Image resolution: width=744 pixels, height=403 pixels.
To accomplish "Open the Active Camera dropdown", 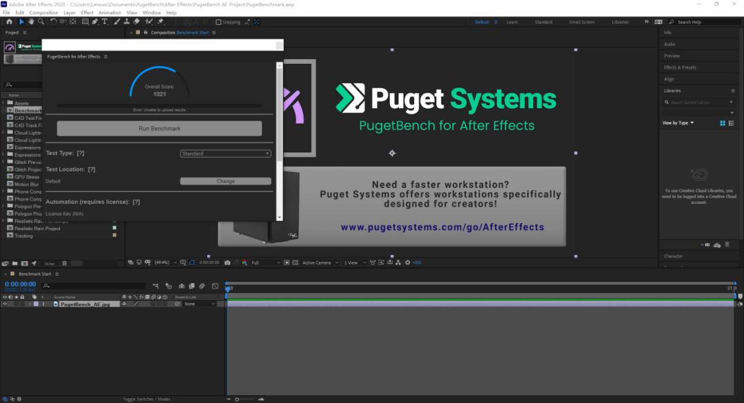I will 320,262.
